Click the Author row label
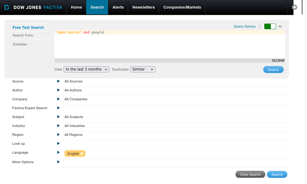This screenshot has width=307, height=184. 17,90
